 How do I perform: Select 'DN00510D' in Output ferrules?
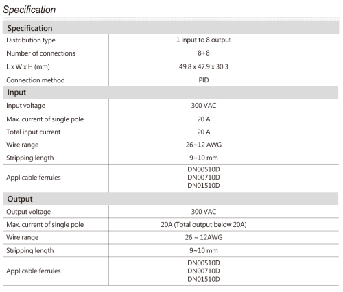pos(204,263)
